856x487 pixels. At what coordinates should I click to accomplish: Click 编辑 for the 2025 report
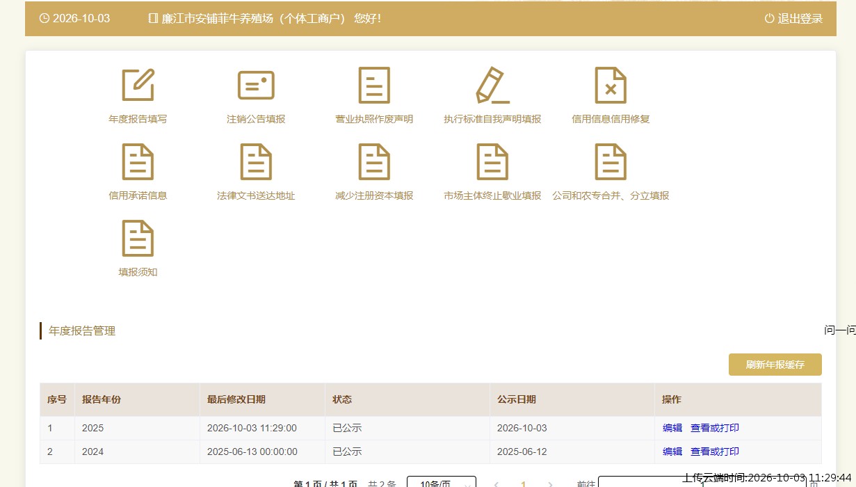pos(672,428)
